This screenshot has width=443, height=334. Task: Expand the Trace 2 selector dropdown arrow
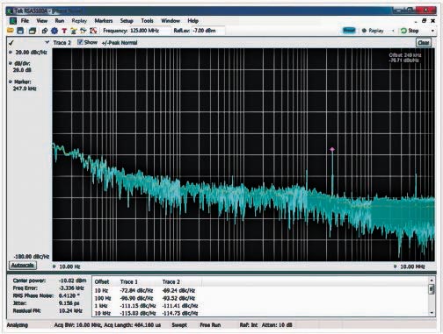pos(47,42)
